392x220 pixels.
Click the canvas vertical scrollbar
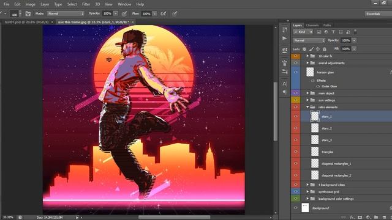point(276,111)
